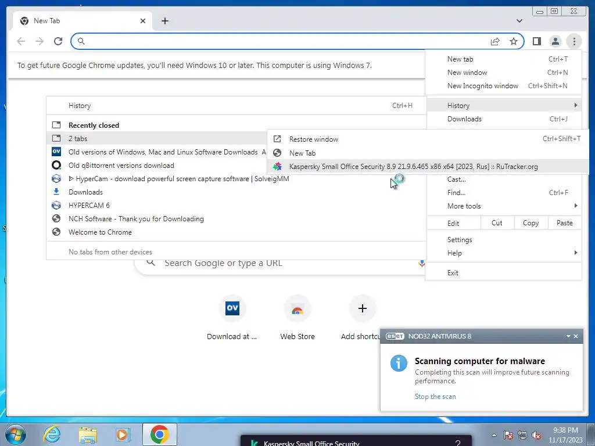Click the RuTracker favicon in submenu

(277, 167)
